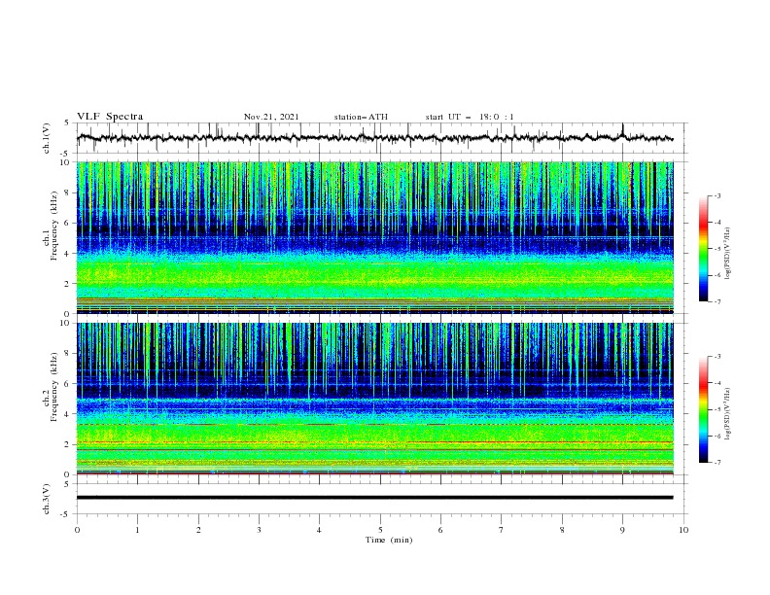The height and width of the screenshot is (595, 770).
Task: Click the "Time (min)" axis label
Action: click(x=389, y=540)
